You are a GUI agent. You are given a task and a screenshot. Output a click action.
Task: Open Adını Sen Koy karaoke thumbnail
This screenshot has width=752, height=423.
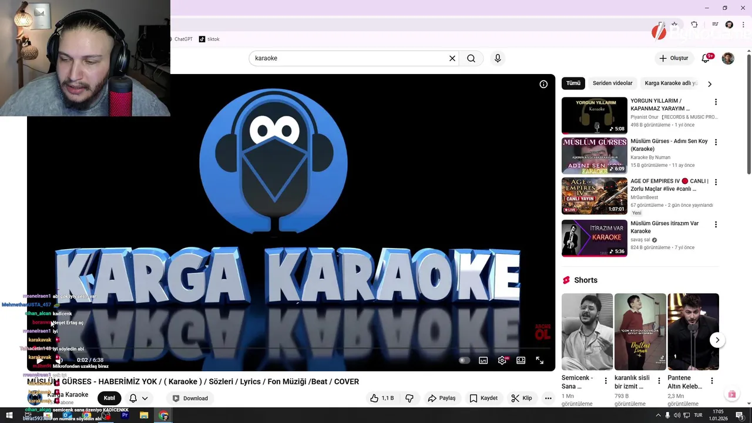click(x=595, y=156)
